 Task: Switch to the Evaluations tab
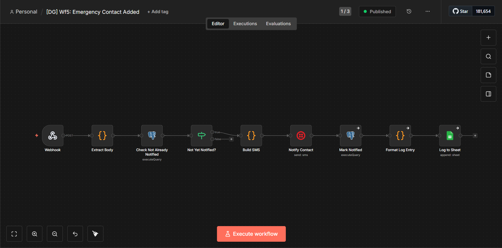tap(278, 24)
